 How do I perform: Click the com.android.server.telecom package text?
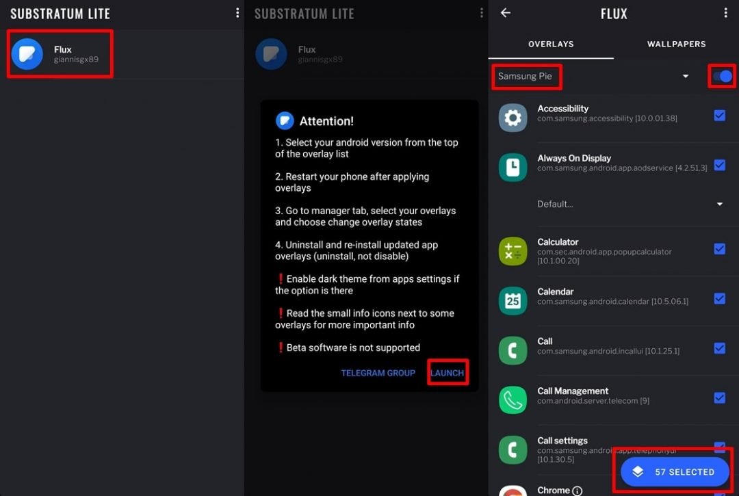[x=593, y=401]
